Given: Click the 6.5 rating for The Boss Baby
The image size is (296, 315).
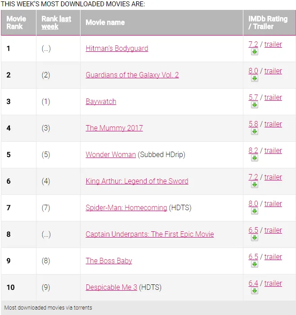Looking at the screenshot, I should click(x=253, y=256).
